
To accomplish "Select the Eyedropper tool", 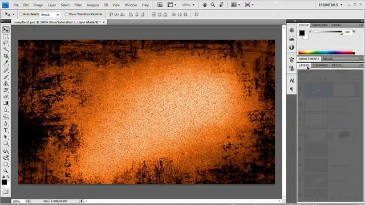I will tap(6, 63).
